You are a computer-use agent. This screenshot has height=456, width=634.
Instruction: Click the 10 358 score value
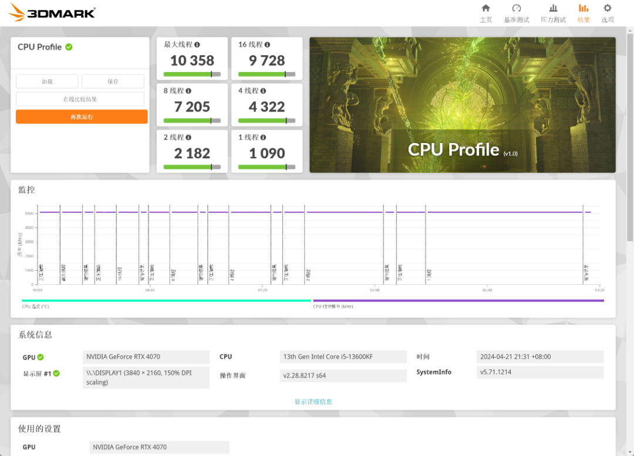click(192, 60)
